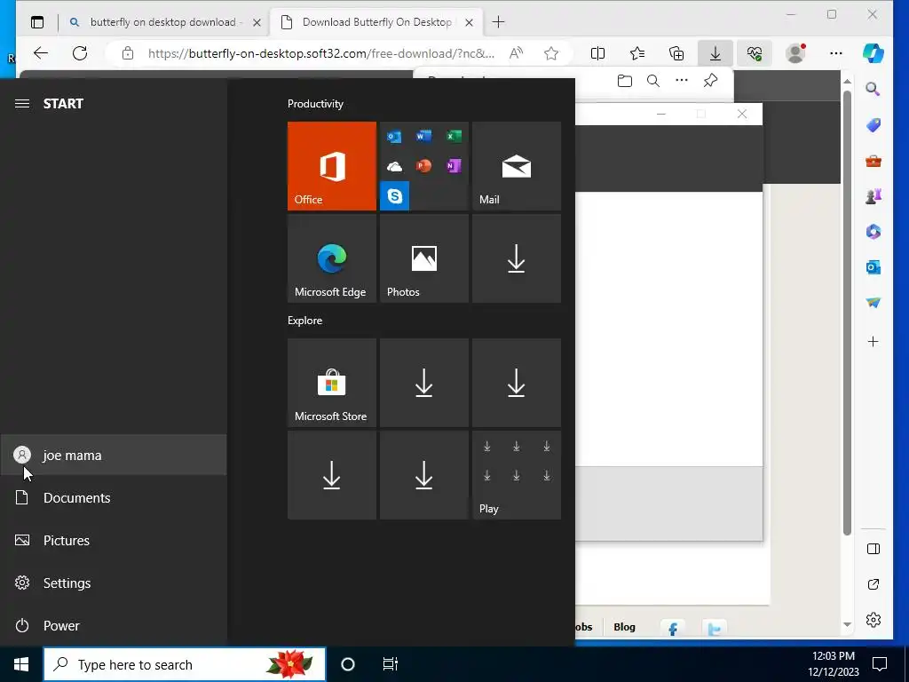This screenshot has width=909, height=682.
Task: Open more options in Downloads panel
Action: pyautogui.click(x=682, y=81)
